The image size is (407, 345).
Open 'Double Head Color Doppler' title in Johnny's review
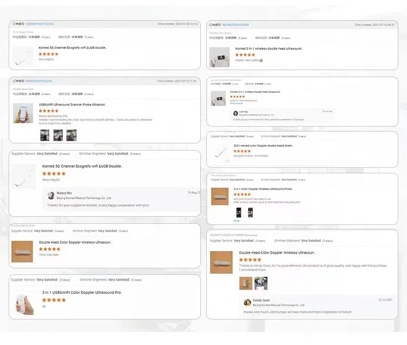(277, 253)
